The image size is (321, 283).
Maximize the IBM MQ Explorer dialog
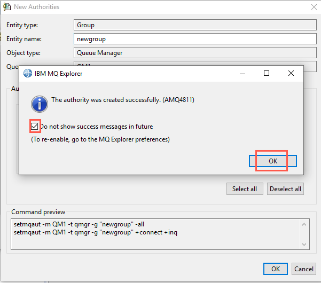[267, 73]
